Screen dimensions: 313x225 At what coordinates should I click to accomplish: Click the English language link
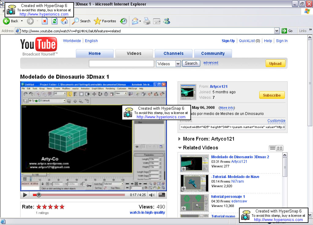91,41
